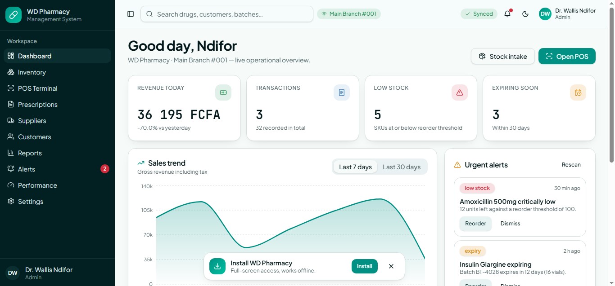Screen dimensions: 615x286
Task: Click the install download icon in banner
Action: point(217,266)
